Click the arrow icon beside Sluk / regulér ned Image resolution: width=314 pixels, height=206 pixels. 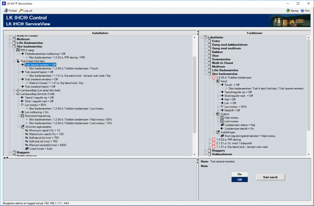(x=22, y=101)
